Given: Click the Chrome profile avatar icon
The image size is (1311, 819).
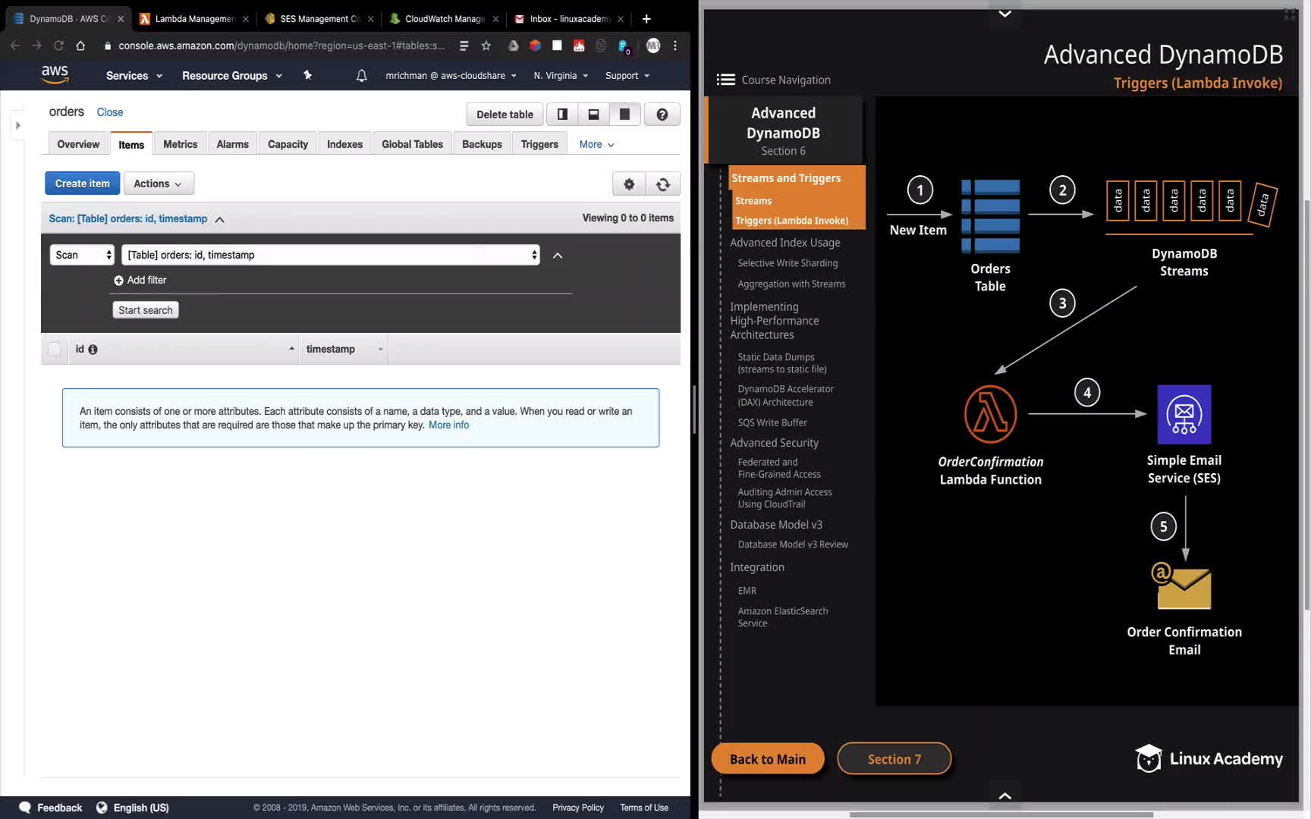Looking at the screenshot, I should [x=653, y=45].
